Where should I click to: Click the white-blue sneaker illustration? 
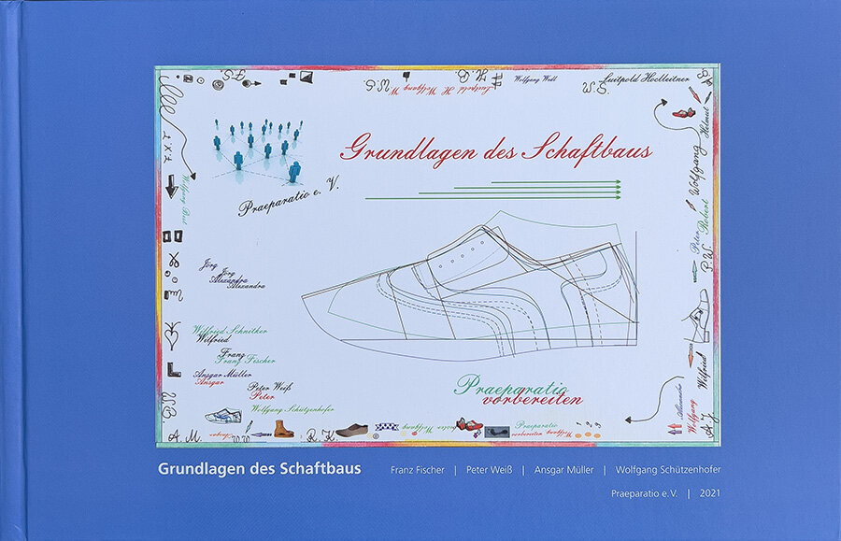point(223,416)
